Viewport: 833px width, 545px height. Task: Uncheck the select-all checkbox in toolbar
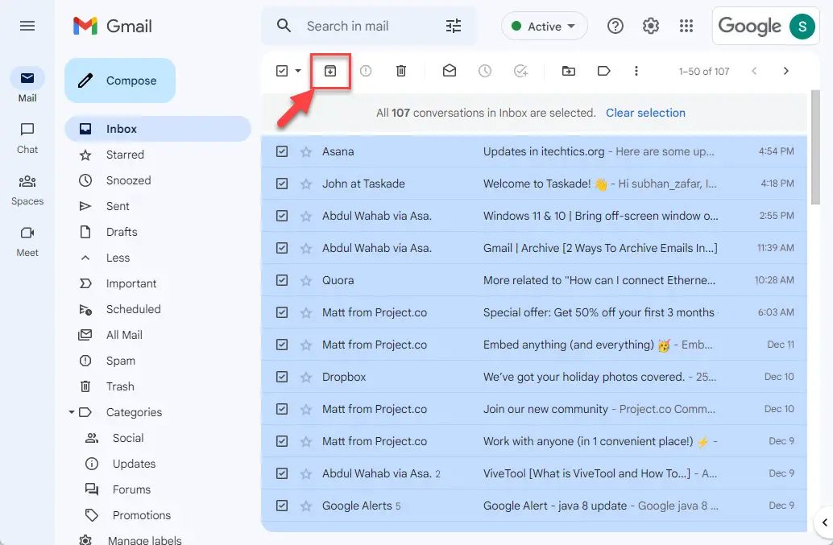[x=282, y=71]
